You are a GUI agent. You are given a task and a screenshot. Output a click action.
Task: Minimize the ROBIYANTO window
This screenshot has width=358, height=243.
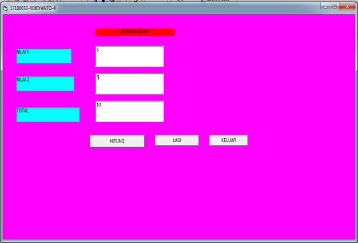click(x=325, y=6)
